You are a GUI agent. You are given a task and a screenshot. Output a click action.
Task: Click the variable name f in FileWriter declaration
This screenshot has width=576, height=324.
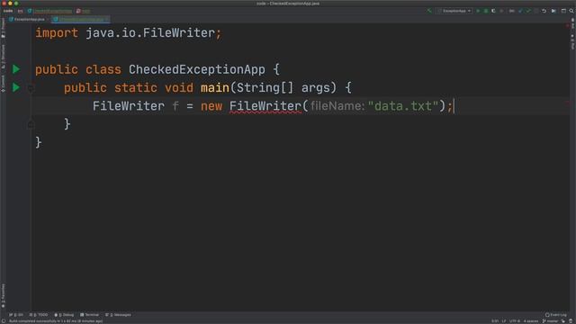(175, 106)
